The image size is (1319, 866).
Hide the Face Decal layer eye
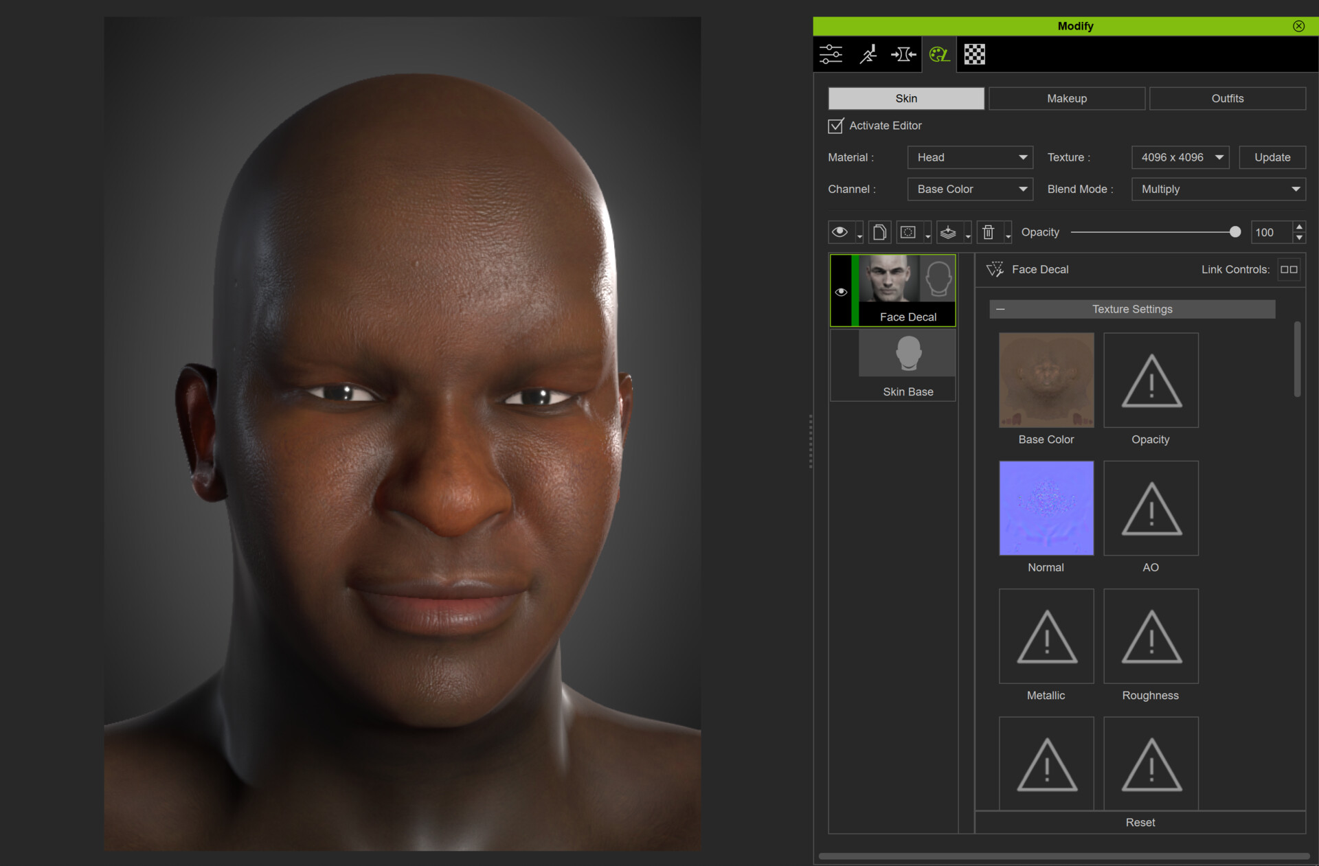(841, 292)
